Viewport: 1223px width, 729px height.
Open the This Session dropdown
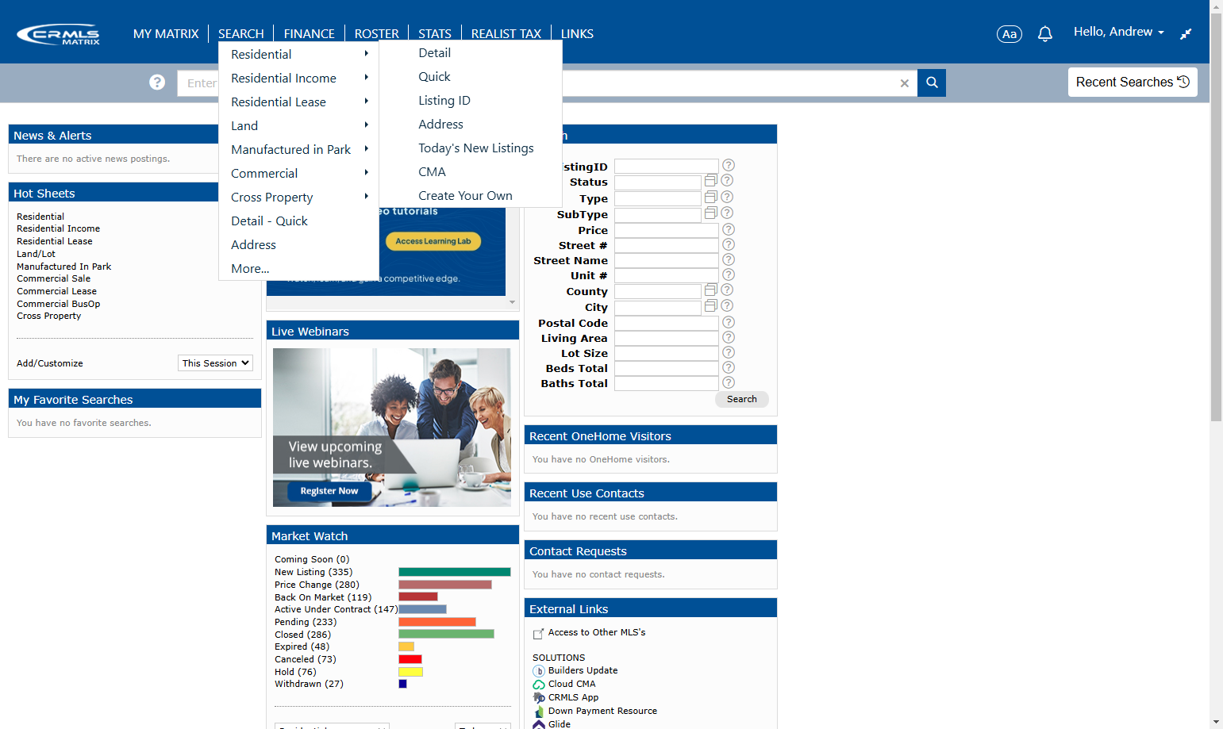[x=215, y=363]
